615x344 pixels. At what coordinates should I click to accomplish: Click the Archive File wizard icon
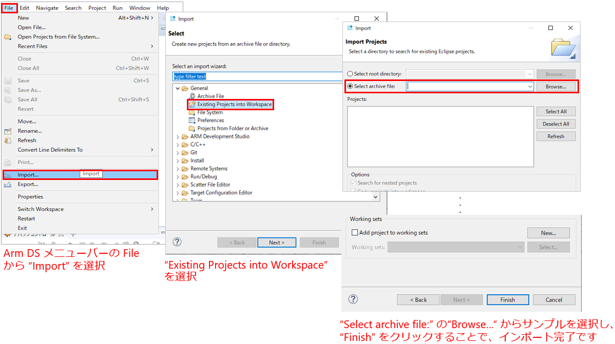click(193, 96)
